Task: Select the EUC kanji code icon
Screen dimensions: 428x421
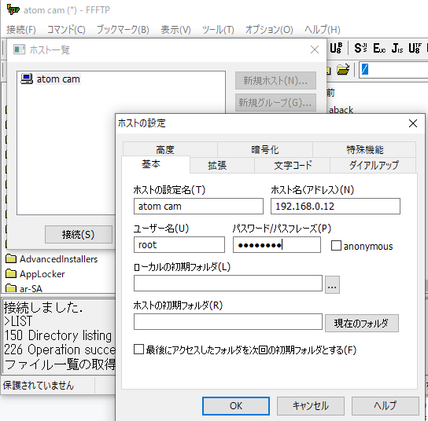Action: click(x=379, y=48)
